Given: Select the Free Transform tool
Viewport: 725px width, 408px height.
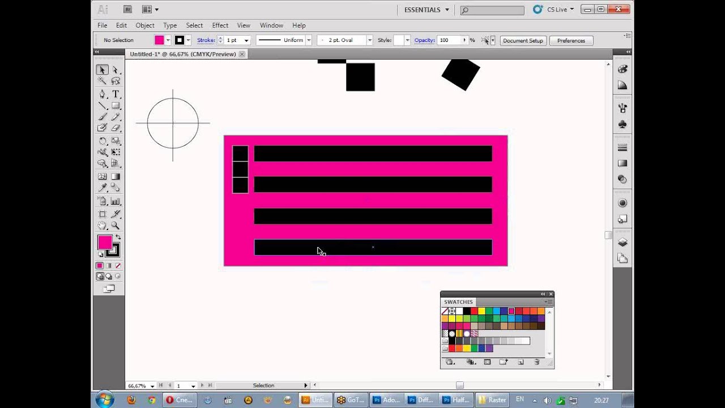Looking at the screenshot, I should click(x=116, y=152).
